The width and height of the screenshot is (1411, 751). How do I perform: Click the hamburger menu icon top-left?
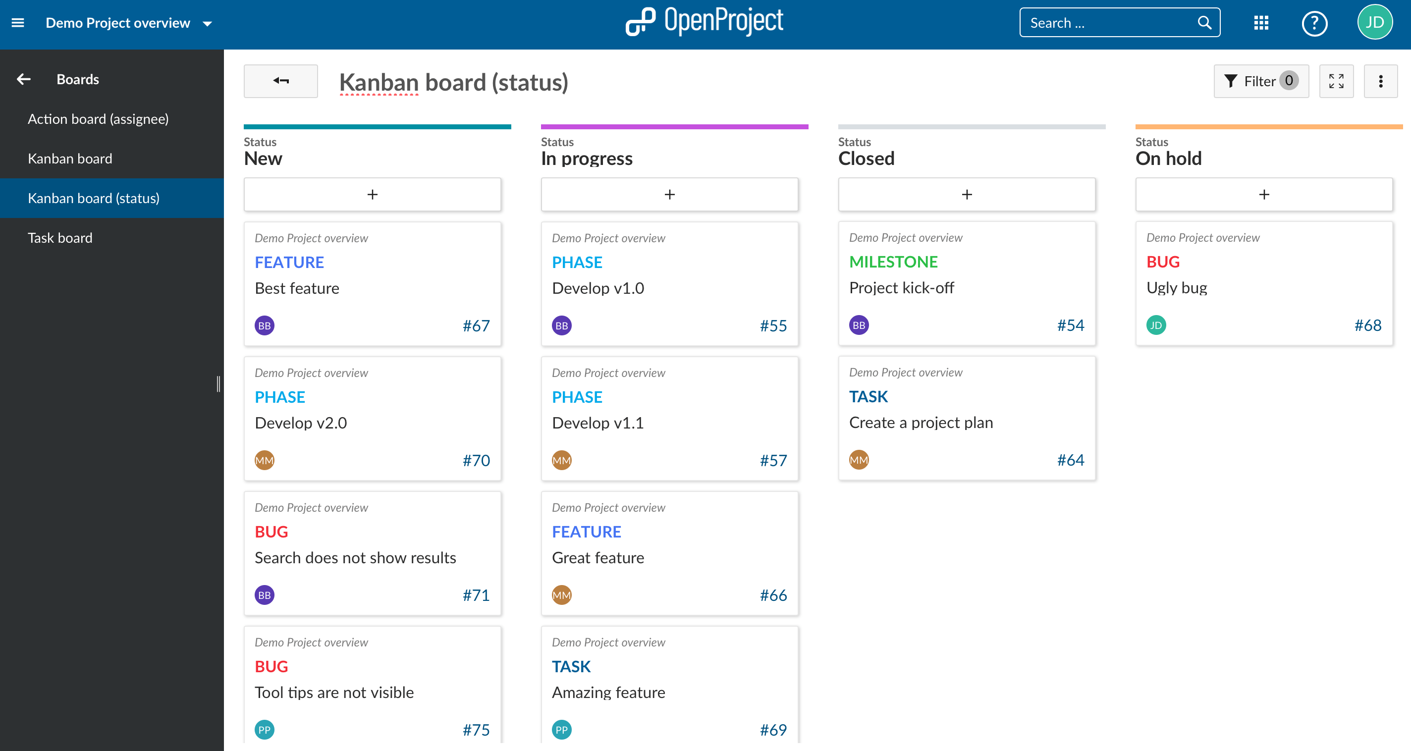pos(18,22)
